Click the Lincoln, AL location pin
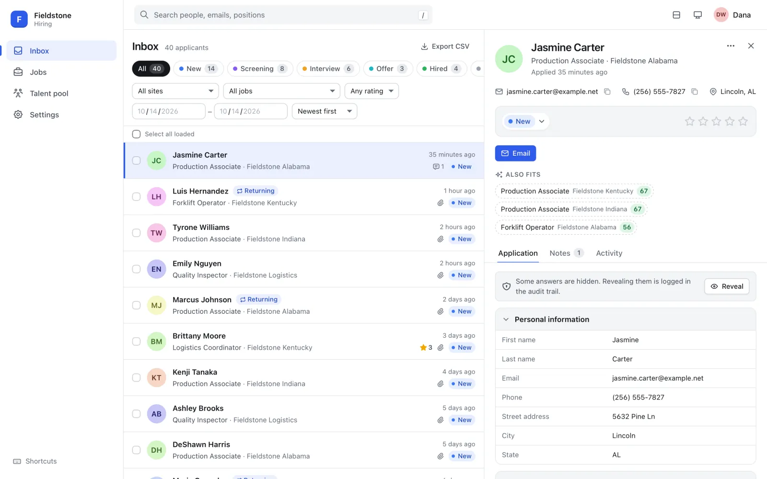This screenshot has width=767, height=479. (713, 91)
